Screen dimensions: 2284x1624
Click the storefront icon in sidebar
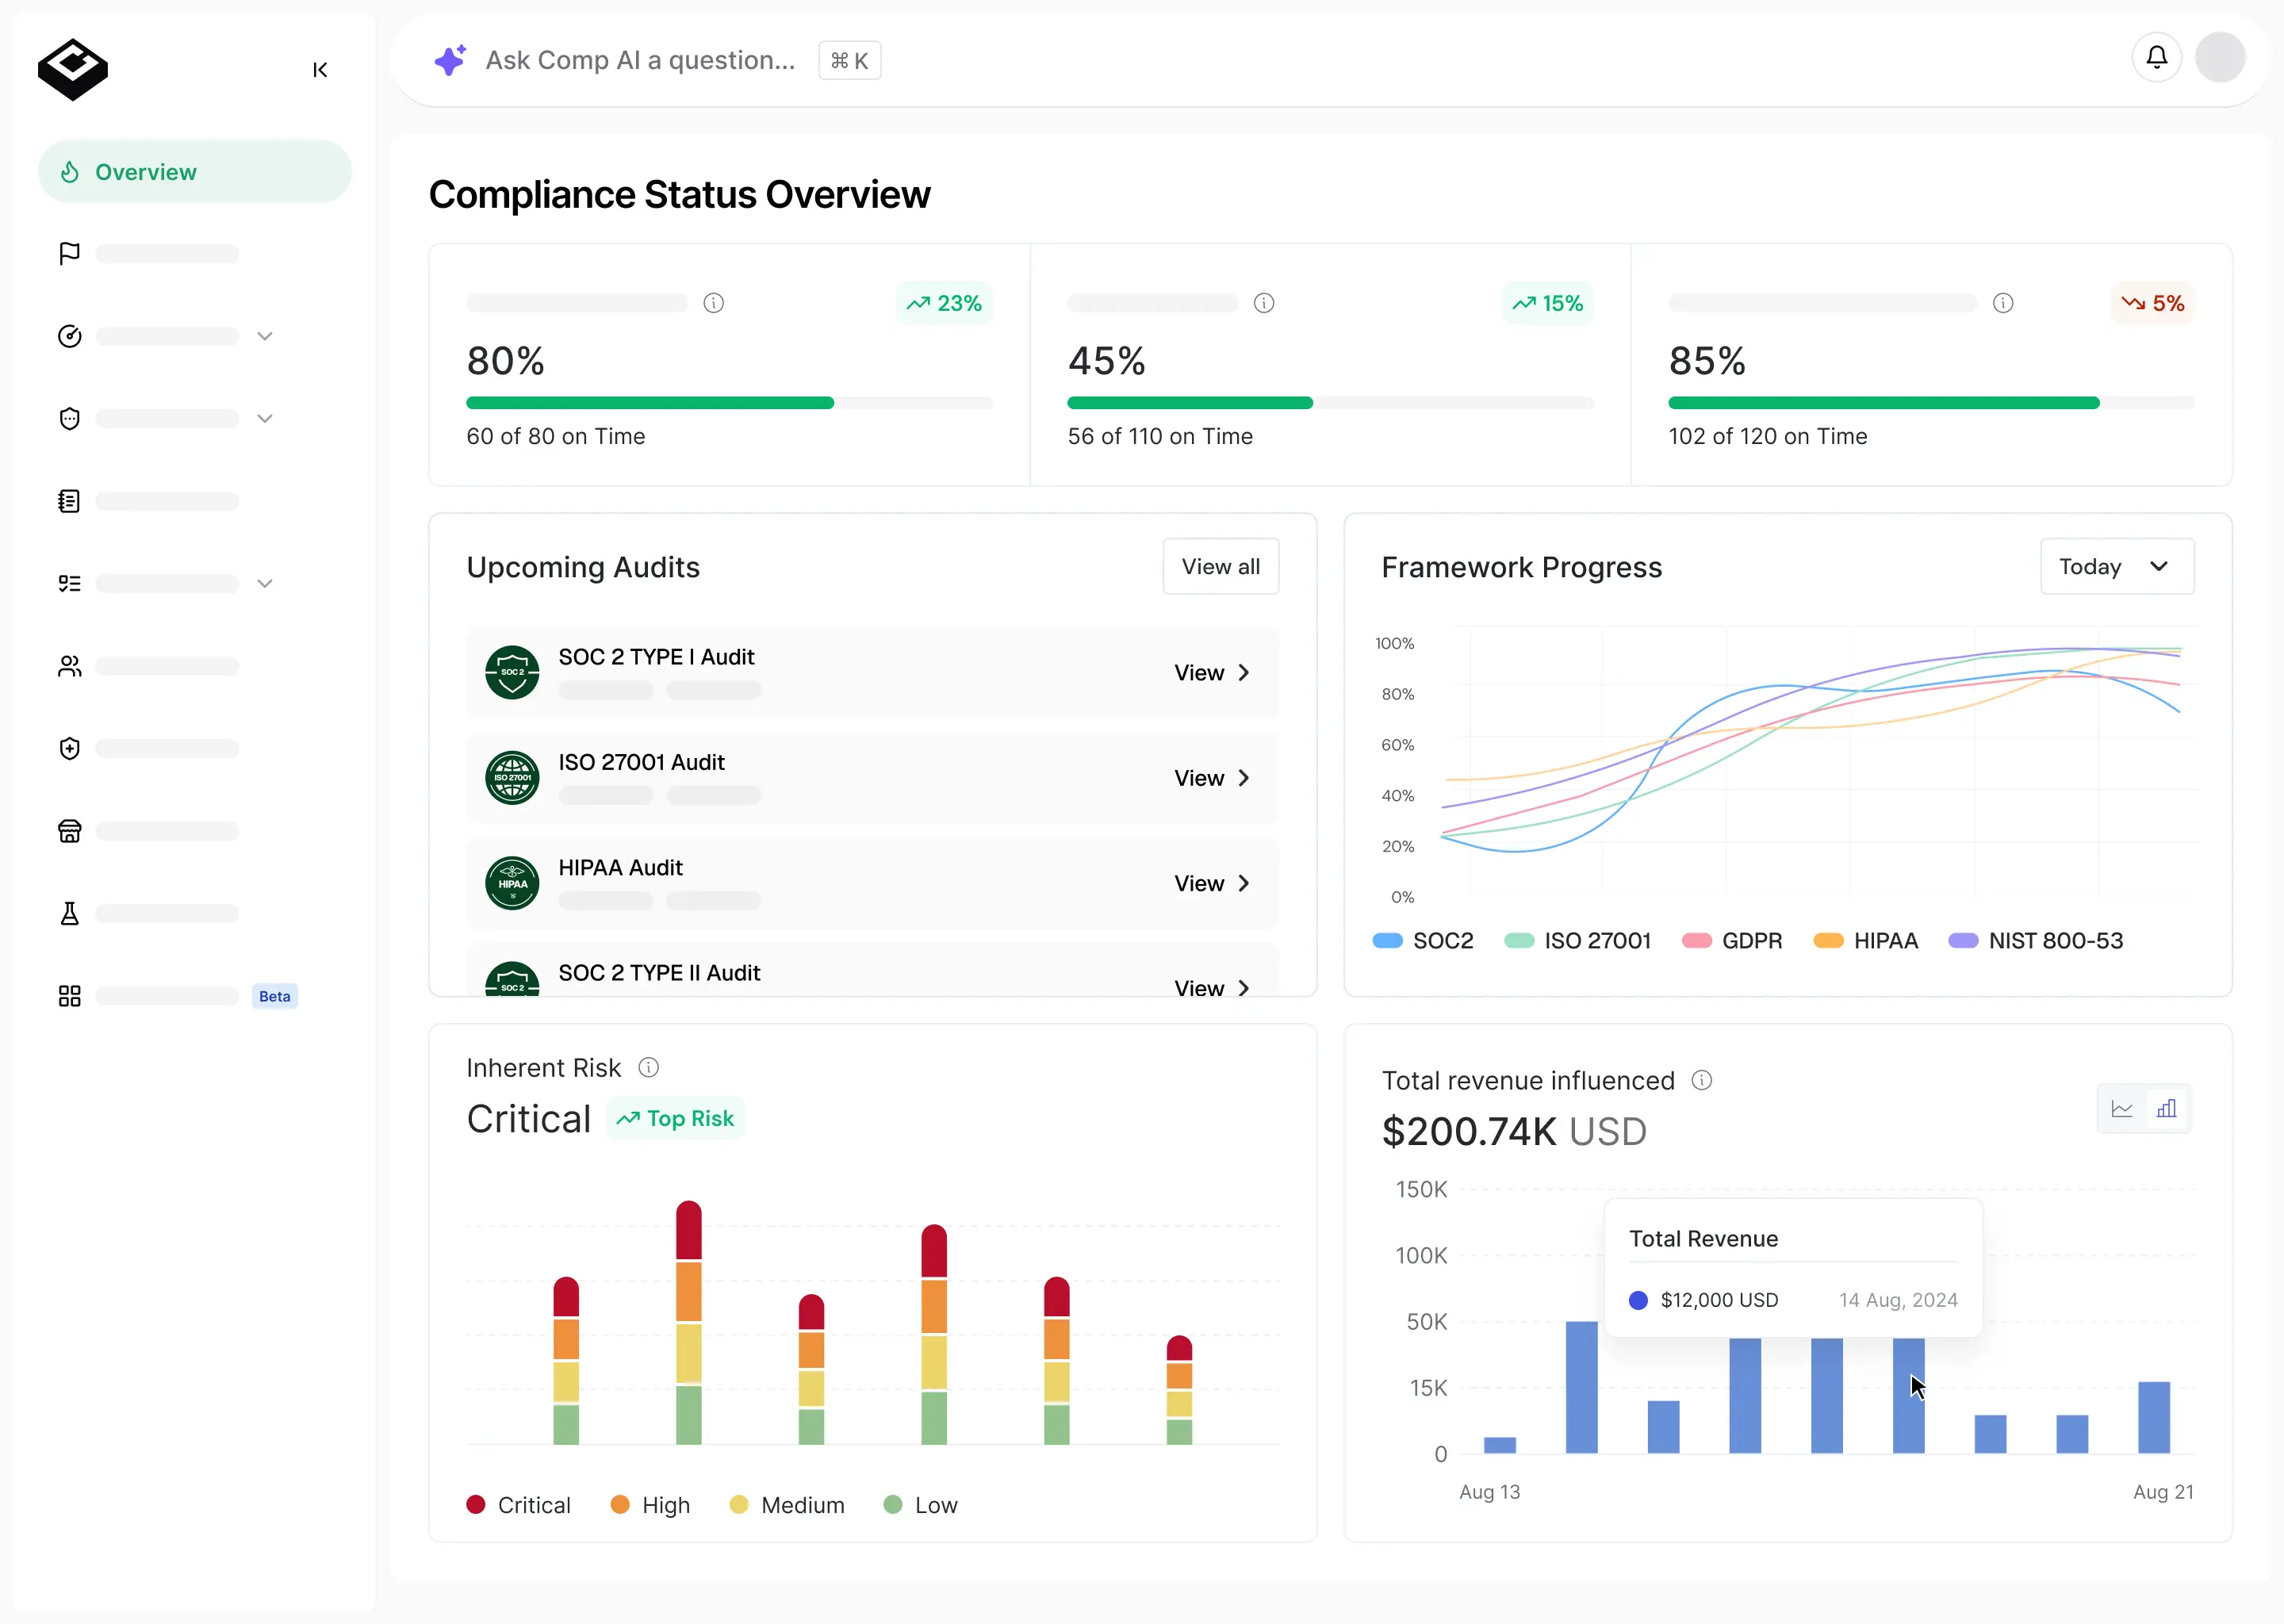click(69, 831)
